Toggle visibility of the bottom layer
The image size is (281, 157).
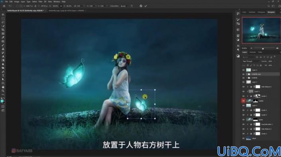coord(244,138)
